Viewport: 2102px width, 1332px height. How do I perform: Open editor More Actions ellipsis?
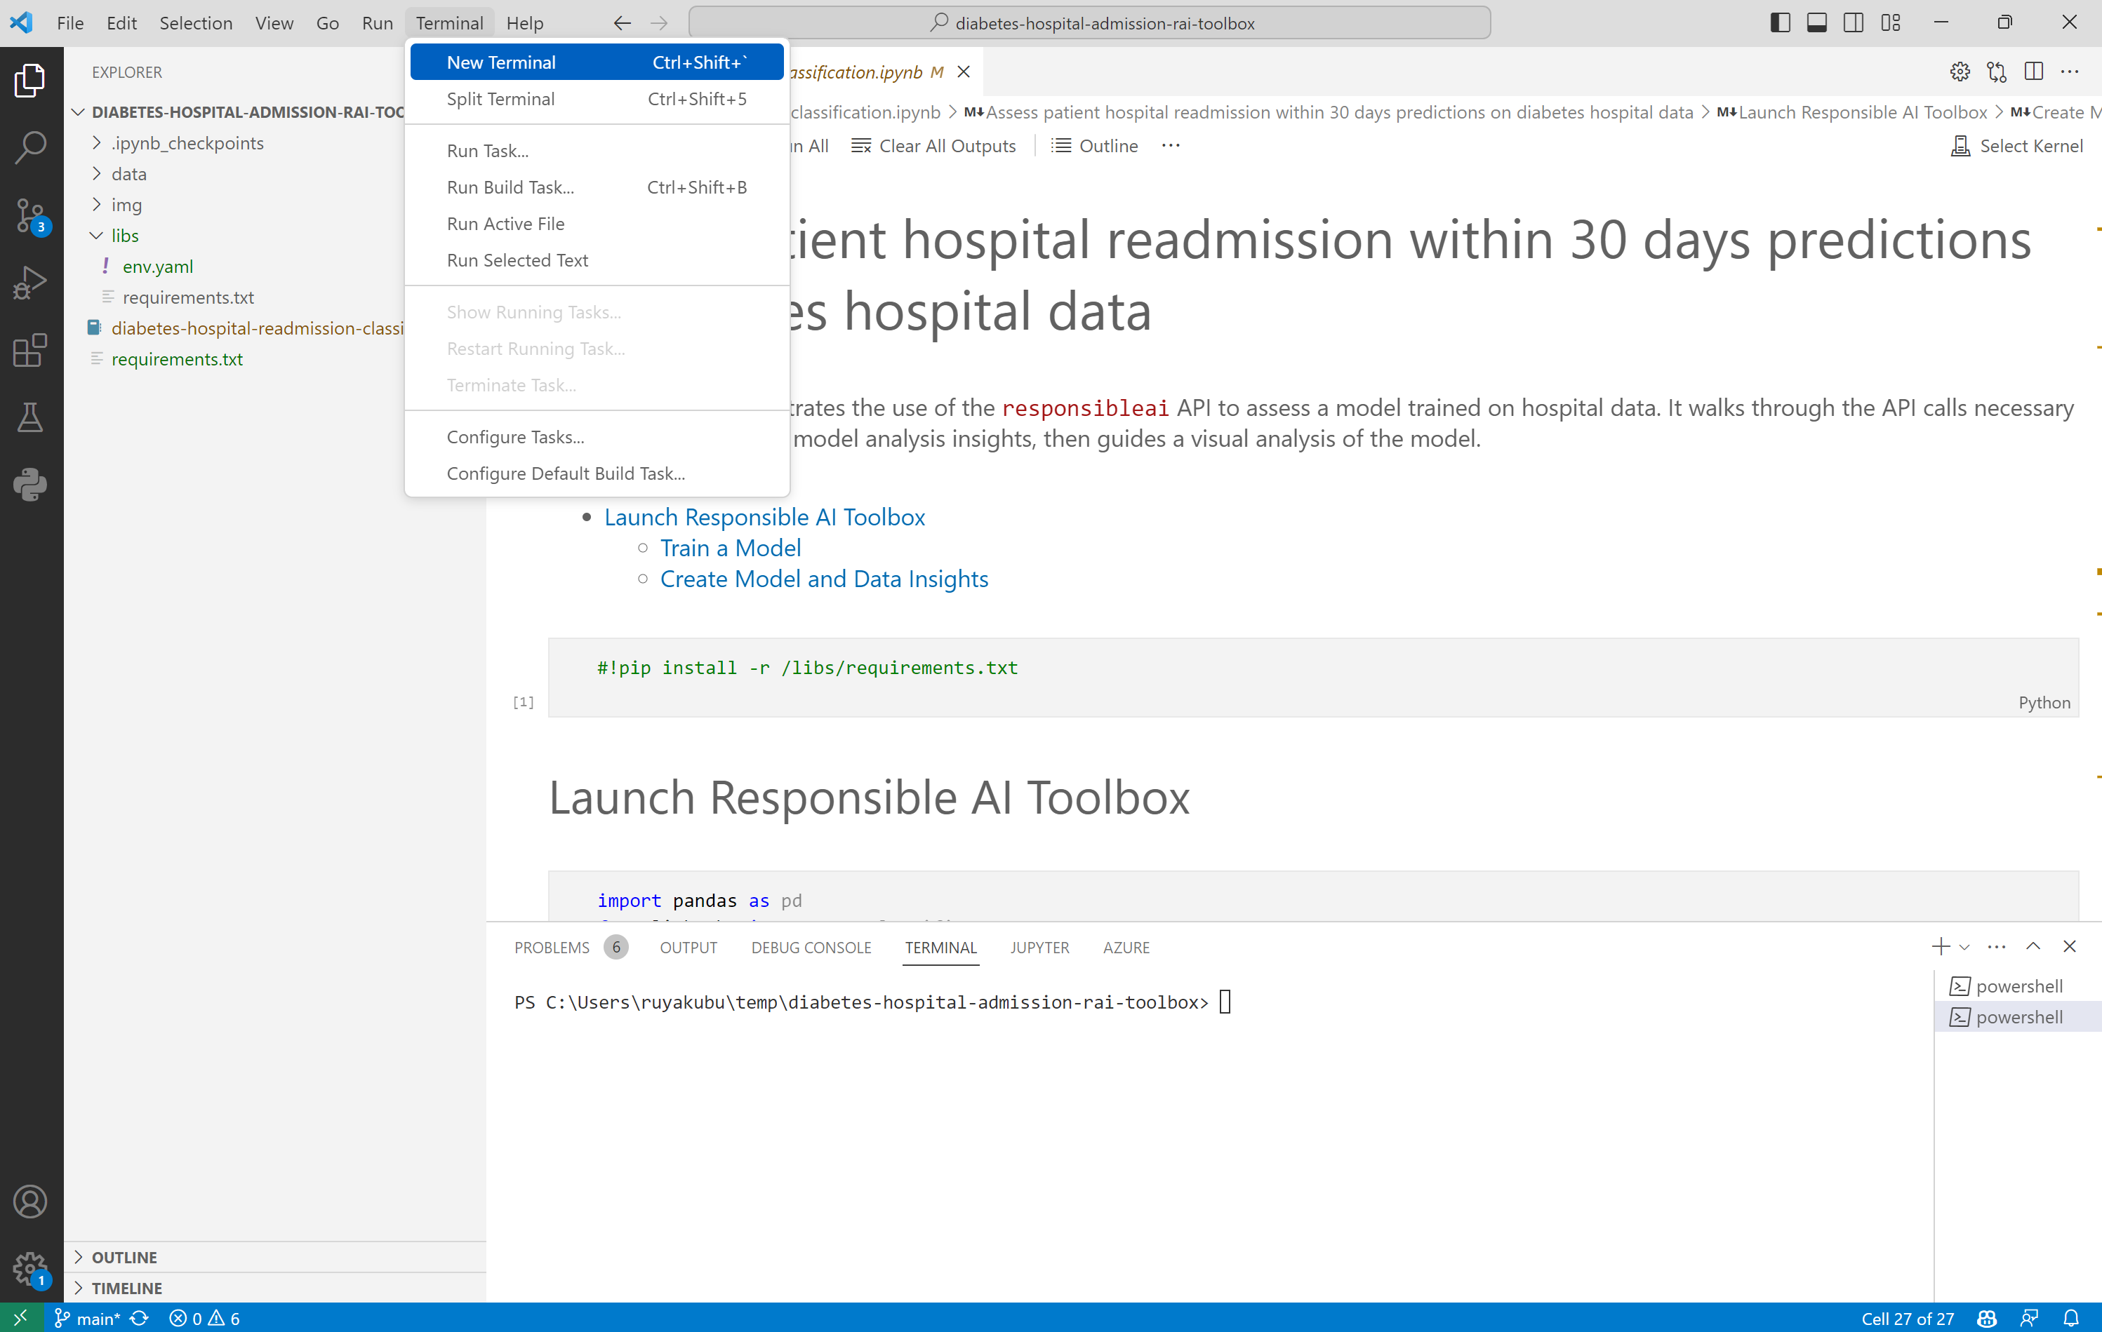point(2070,72)
